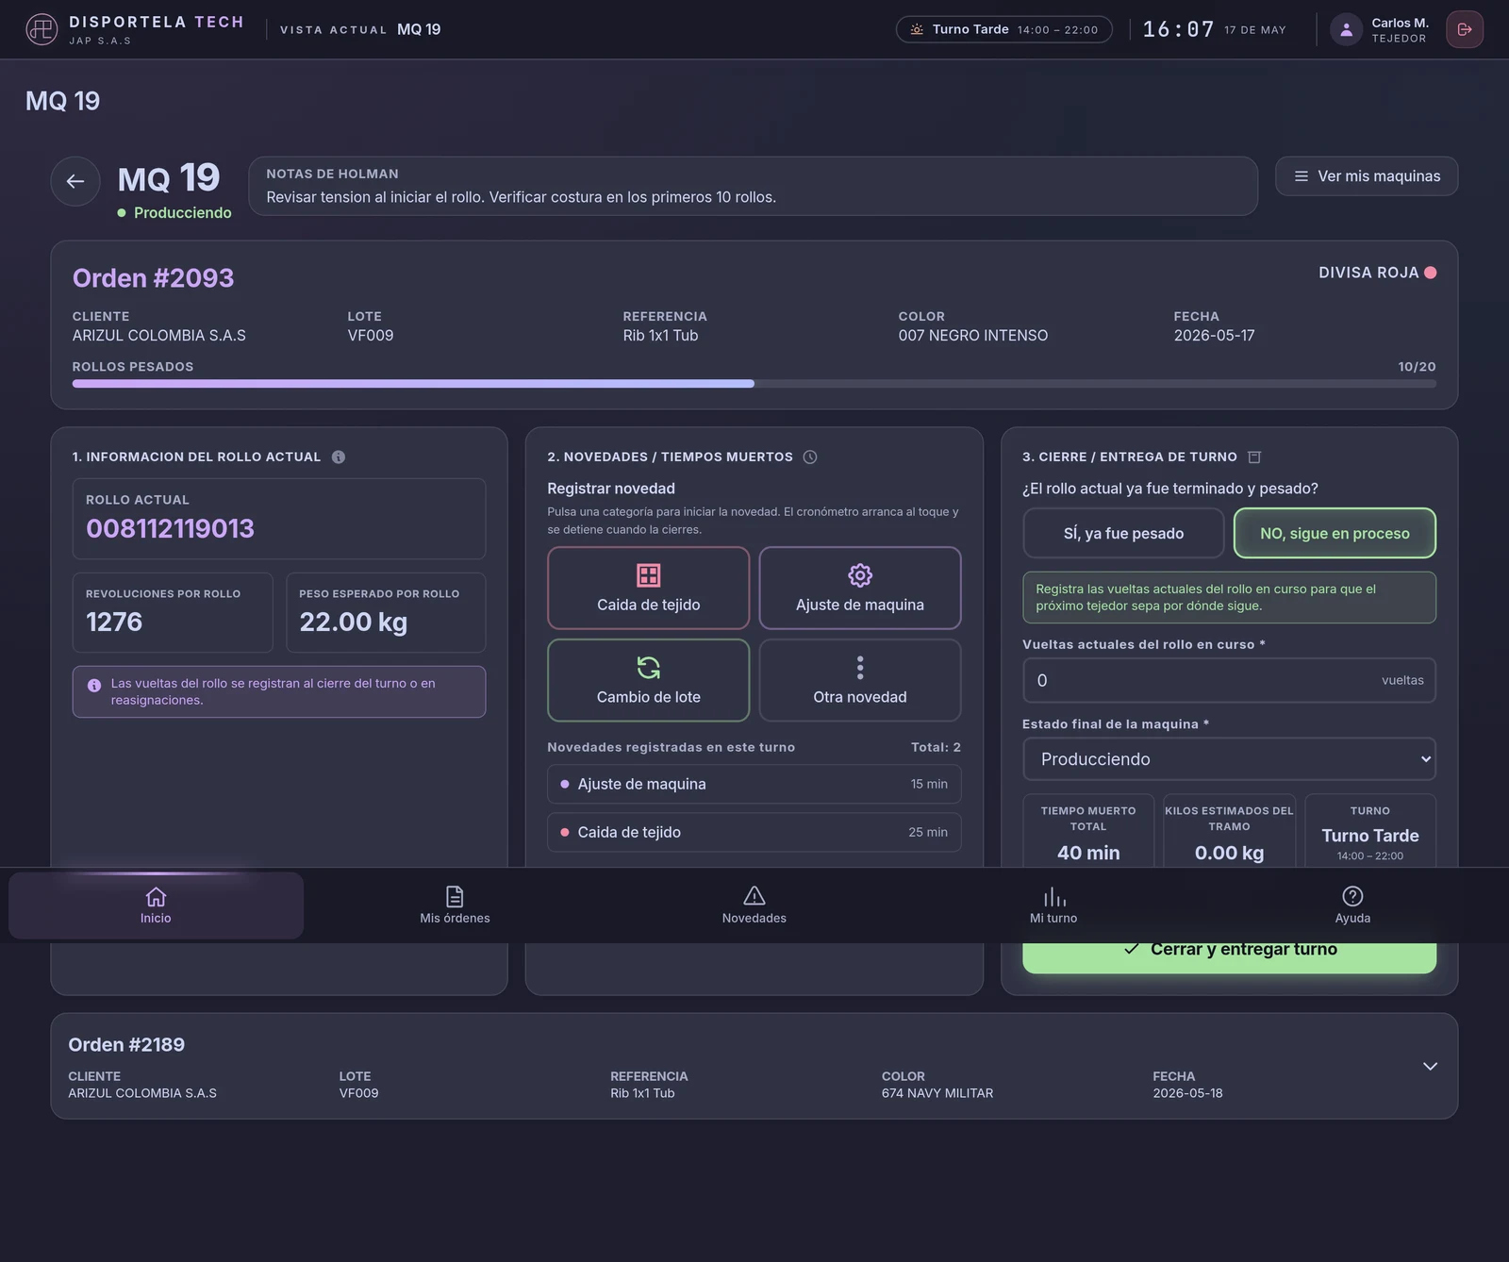The height and width of the screenshot is (1262, 1509).
Task: Click the info icon in the vueltas notice
Action: click(94, 686)
